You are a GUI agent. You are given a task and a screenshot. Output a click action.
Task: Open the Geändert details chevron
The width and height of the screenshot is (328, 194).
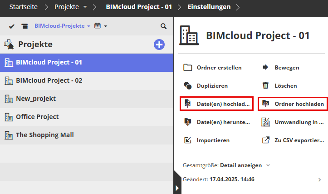pyautogui.click(x=319, y=180)
